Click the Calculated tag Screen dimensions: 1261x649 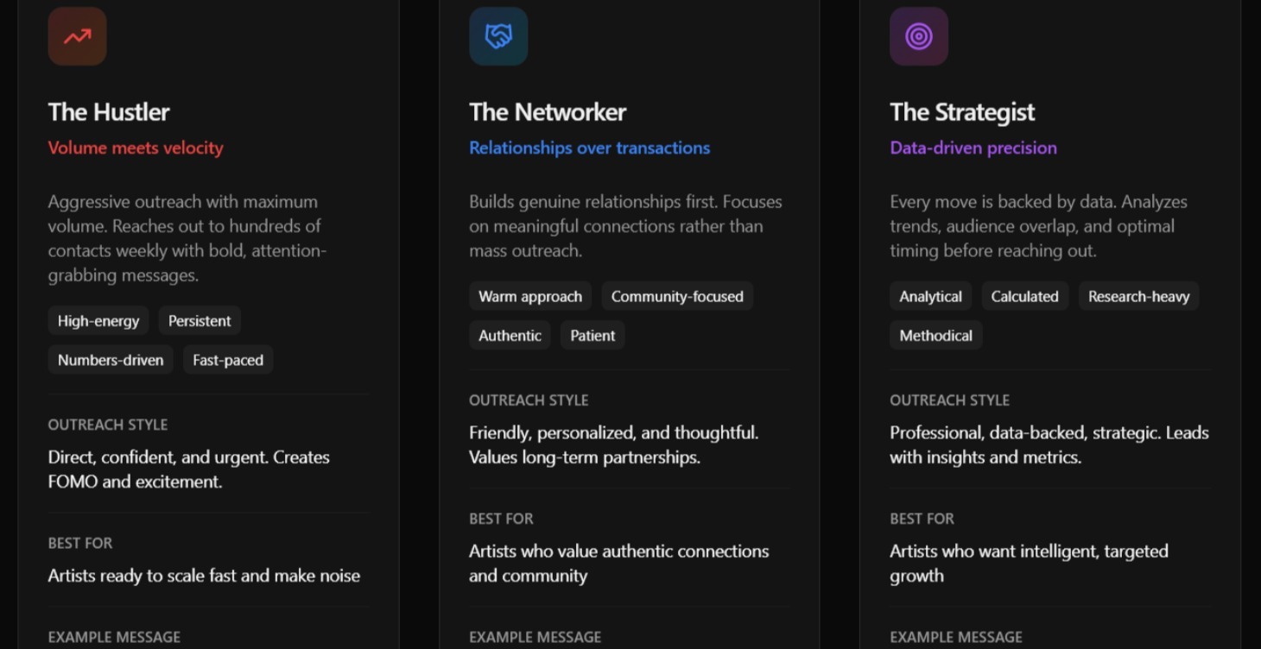pyautogui.click(x=1024, y=296)
